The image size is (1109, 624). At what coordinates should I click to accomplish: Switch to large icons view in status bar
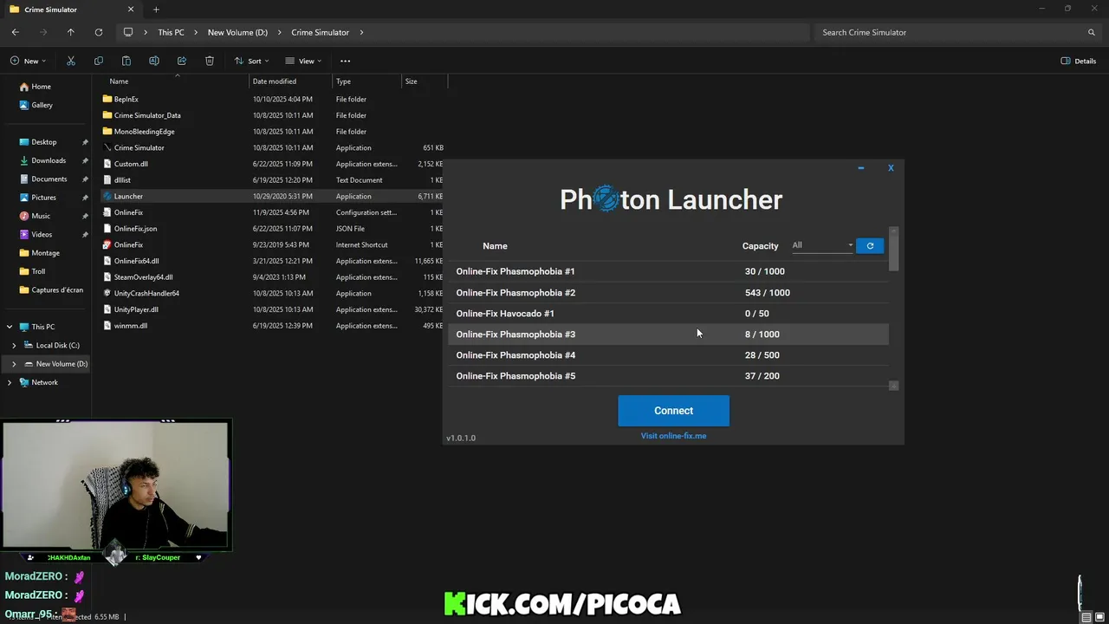tap(1100, 617)
